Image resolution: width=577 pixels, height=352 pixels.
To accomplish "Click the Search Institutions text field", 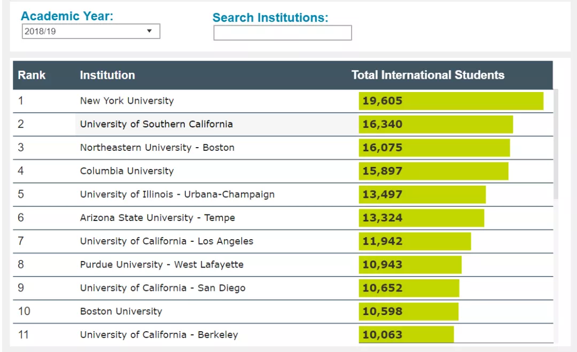I will coord(283,33).
